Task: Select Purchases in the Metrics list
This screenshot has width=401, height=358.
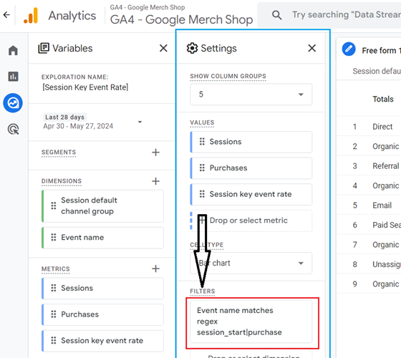Action: click(x=102, y=314)
